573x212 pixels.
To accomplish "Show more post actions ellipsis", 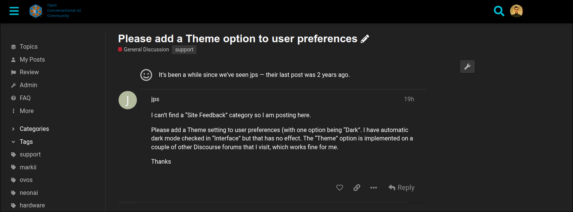I will pyautogui.click(x=374, y=188).
